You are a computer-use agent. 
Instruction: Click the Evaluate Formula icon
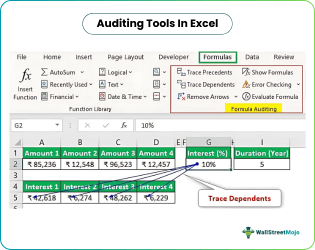[246, 96]
